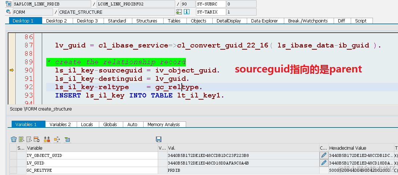The image size is (398, 175).
Task: Click the SAPLCOM_LINK_PRDIB program field
Action: 52,4
